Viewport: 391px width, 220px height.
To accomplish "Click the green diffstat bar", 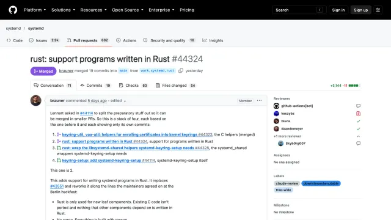I will 354,86.
